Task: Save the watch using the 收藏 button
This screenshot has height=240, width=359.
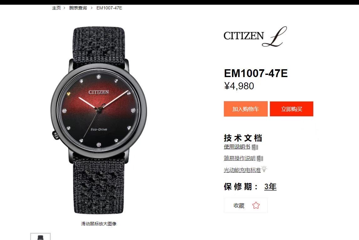Action: pyautogui.click(x=246, y=206)
